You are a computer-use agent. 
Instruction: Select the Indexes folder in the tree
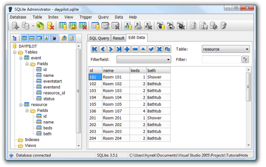pos(32,139)
